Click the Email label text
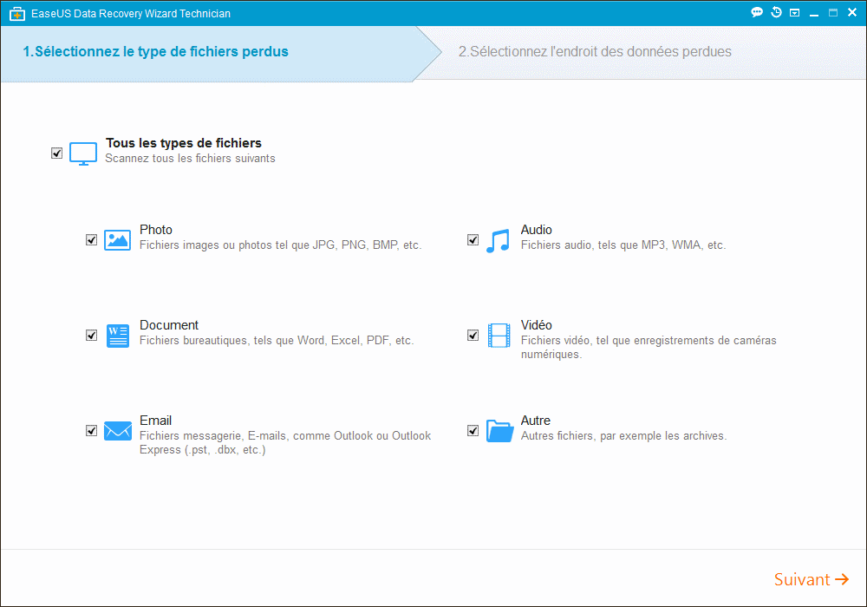 point(155,421)
